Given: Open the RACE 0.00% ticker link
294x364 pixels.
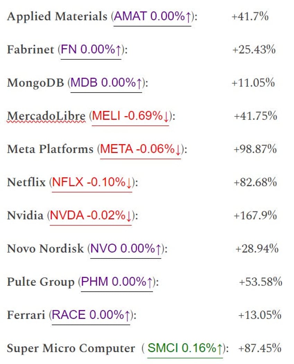Looking at the screenshot, I should pos(90,315).
